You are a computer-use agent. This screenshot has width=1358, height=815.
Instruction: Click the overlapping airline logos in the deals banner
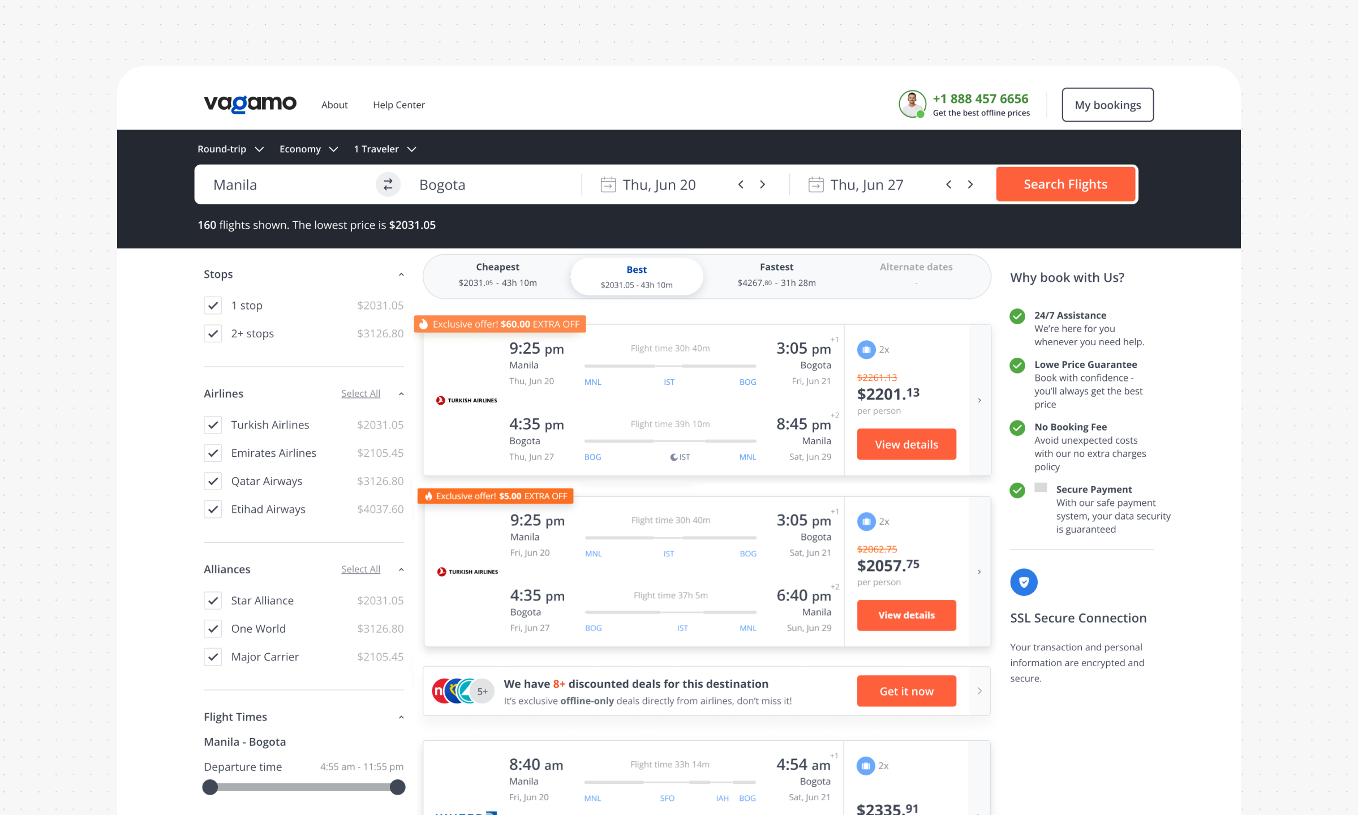(463, 691)
